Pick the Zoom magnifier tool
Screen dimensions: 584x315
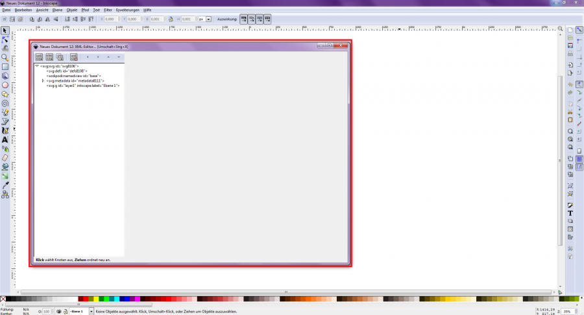point(5,57)
